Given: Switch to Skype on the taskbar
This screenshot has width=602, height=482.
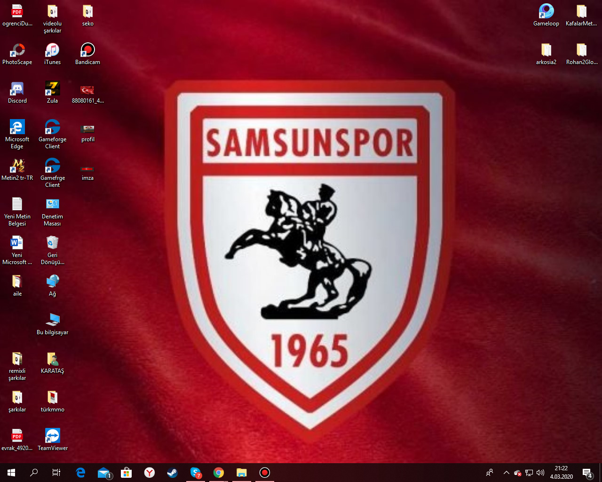Looking at the screenshot, I should (x=196, y=473).
